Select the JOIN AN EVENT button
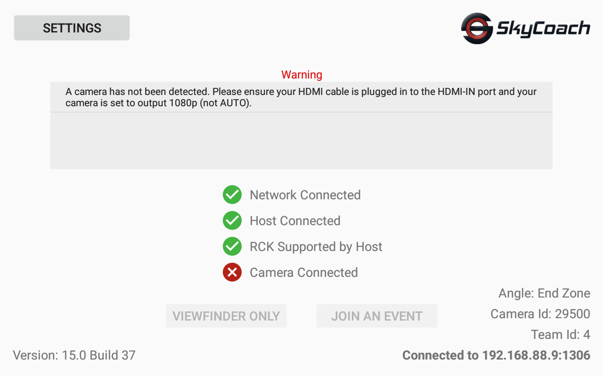The width and height of the screenshot is (603, 376). pyautogui.click(x=377, y=316)
